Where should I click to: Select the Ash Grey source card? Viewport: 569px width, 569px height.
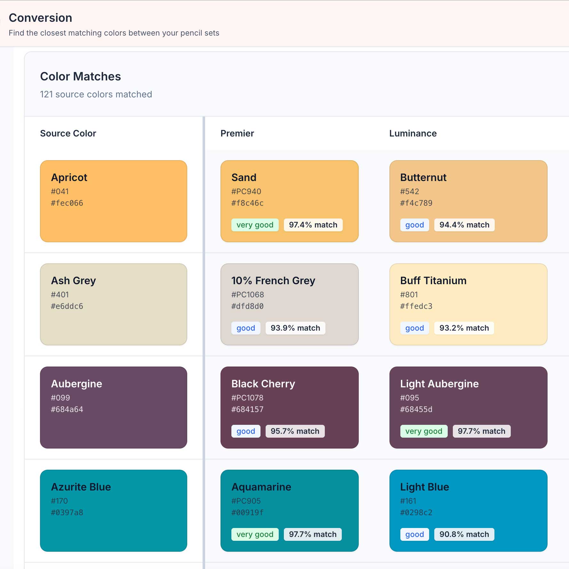pyautogui.click(x=114, y=304)
